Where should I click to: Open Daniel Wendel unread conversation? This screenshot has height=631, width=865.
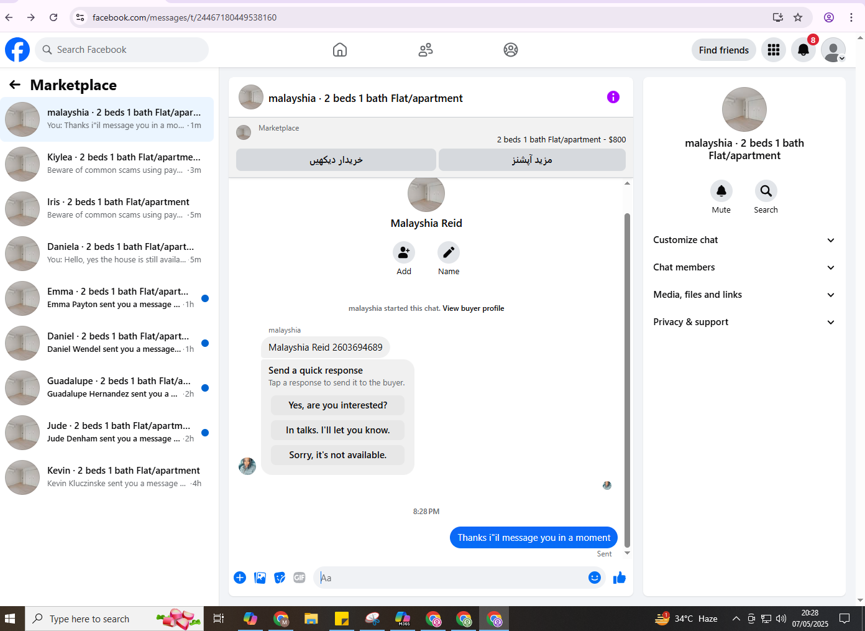(x=107, y=343)
